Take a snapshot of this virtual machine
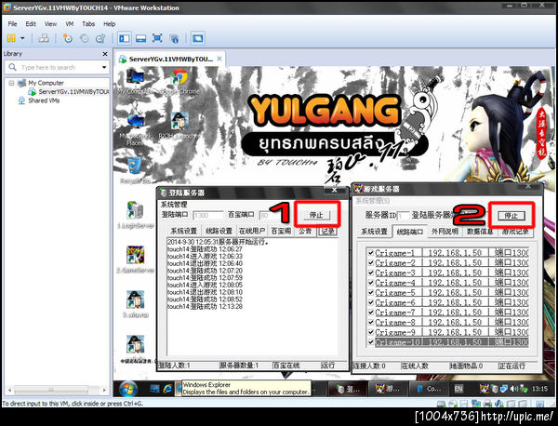 pyautogui.click(x=67, y=38)
